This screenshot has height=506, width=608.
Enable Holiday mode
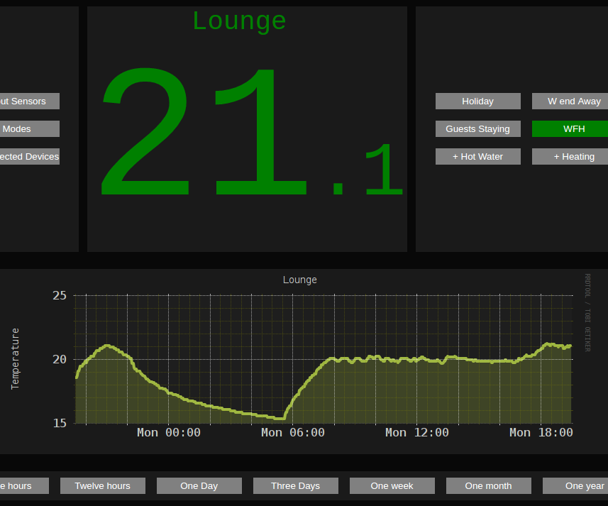tap(477, 101)
